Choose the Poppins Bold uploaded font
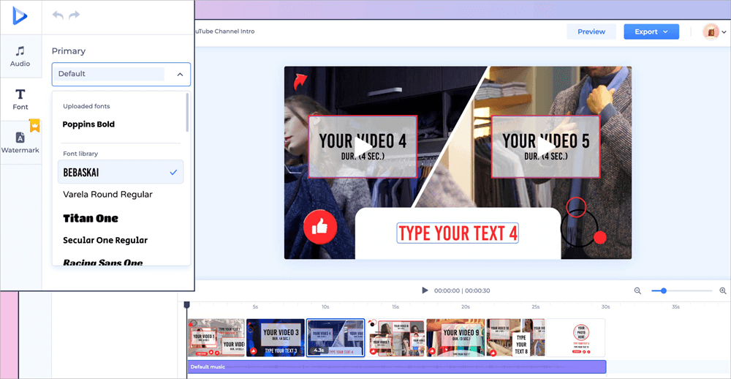 coord(88,124)
